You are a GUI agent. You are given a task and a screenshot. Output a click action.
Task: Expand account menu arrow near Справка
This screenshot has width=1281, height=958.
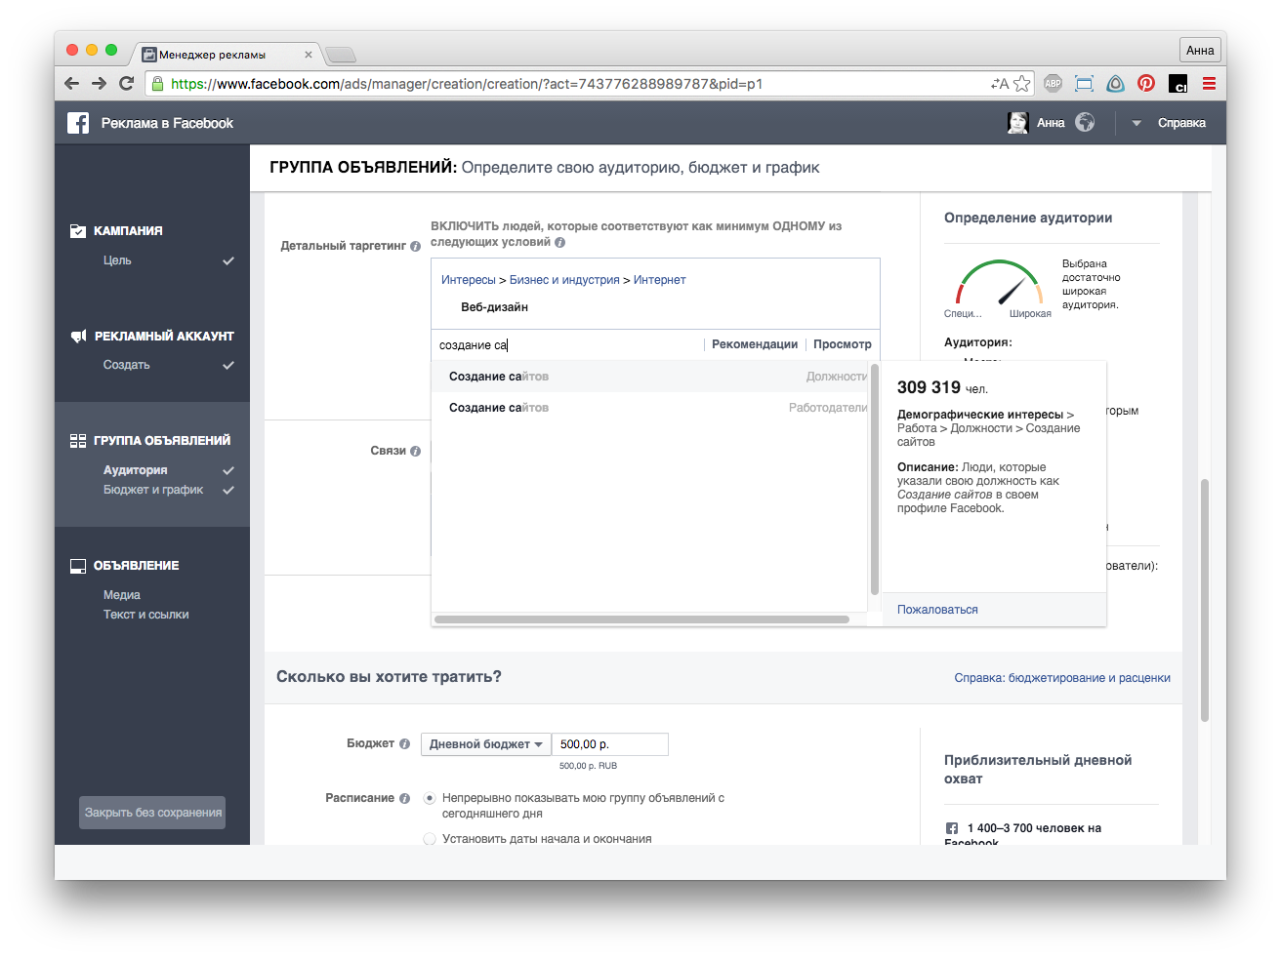coord(1136,124)
